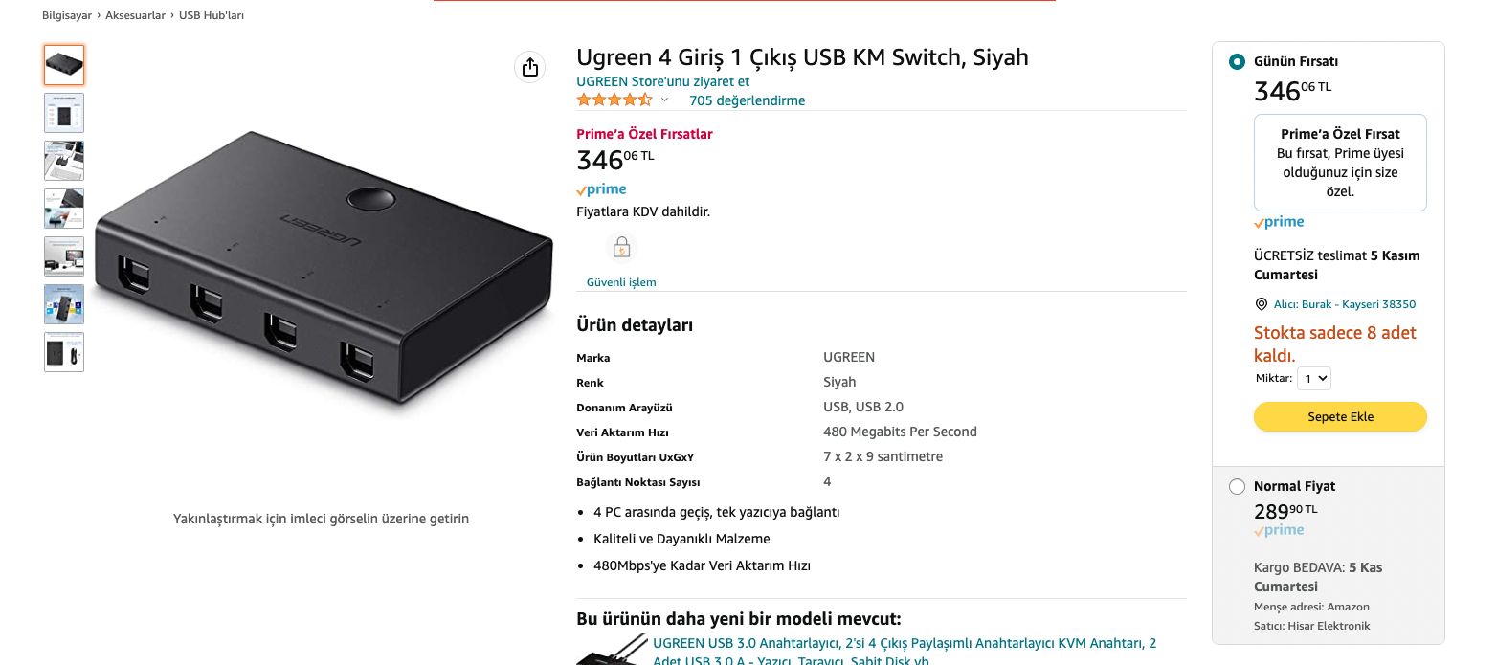Click the Prime badge in the buy box
This screenshot has width=1497, height=665.
click(x=1279, y=222)
